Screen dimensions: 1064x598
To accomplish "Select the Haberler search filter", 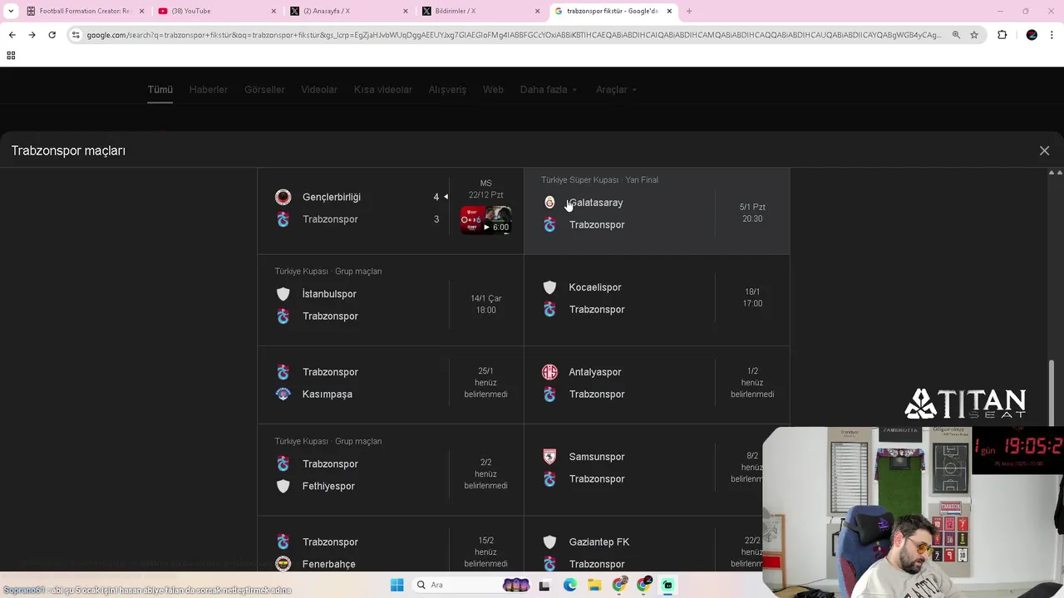I will point(209,90).
